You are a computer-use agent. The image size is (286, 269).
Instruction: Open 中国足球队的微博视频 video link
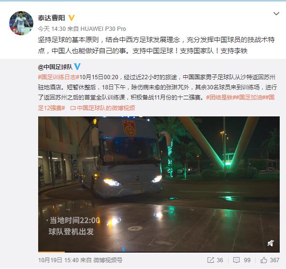[106, 108]
